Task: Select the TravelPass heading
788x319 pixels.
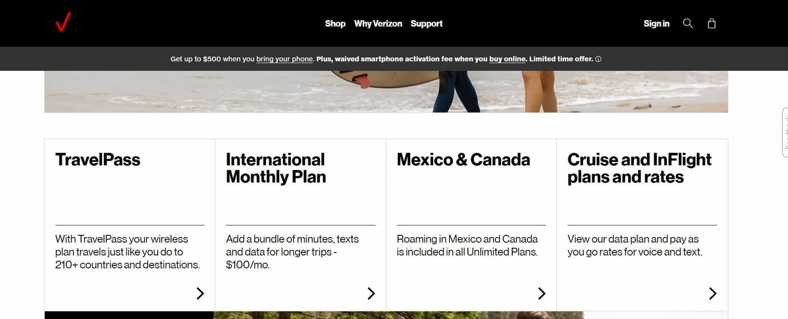Action: point(98,159)
